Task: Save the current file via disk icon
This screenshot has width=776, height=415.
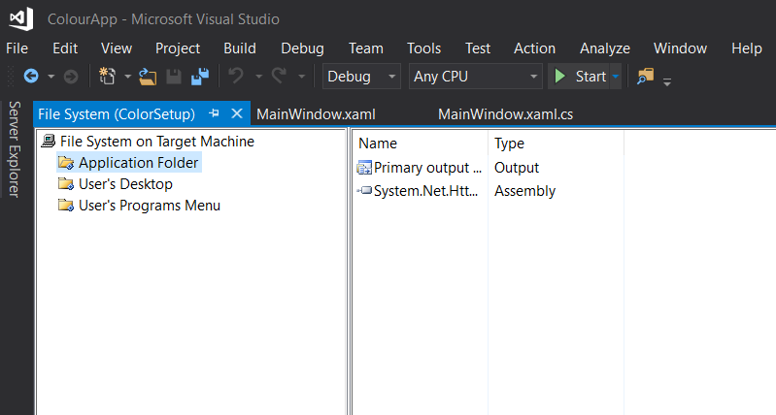Action: point(174,77)
